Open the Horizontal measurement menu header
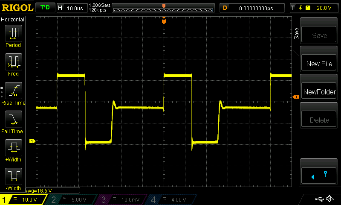Image resolution: width=341 pixels, height=205 pixels. pyautogui.click(x=13, y=20)
